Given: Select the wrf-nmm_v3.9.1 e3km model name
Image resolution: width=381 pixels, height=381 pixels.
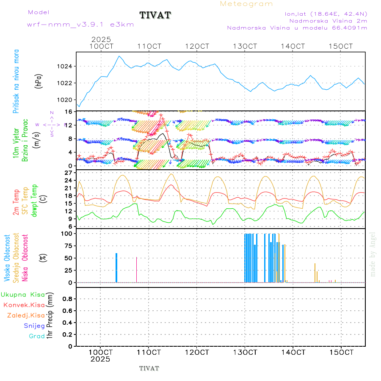Looking at the screenshot, I should pos(80,25).
